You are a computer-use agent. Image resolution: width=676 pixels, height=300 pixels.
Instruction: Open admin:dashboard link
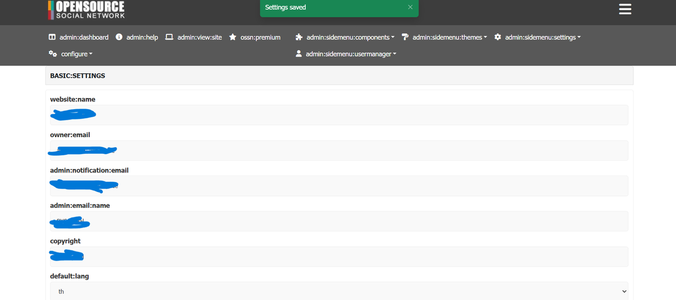pyautogui.click(x=84, y=37)
